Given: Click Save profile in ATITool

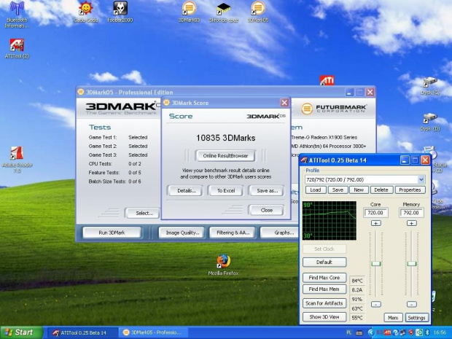Looking at the screenshot, I should pyautogui.click(x=338, y=190).
